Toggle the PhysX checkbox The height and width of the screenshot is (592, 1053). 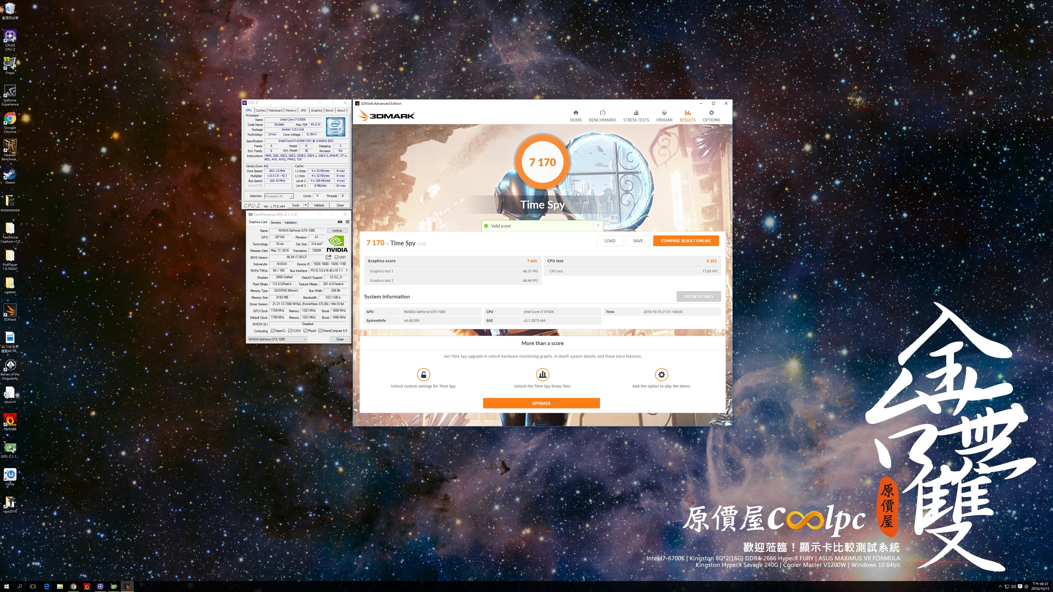(x=305, y=331)
